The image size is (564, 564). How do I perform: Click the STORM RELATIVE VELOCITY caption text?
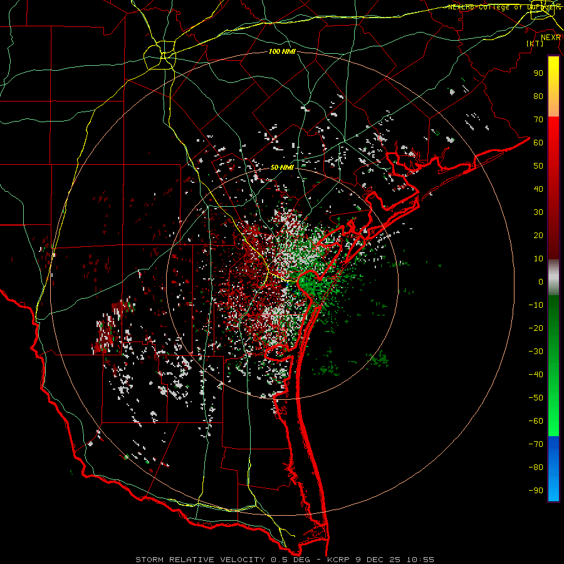tap(200, 560)
